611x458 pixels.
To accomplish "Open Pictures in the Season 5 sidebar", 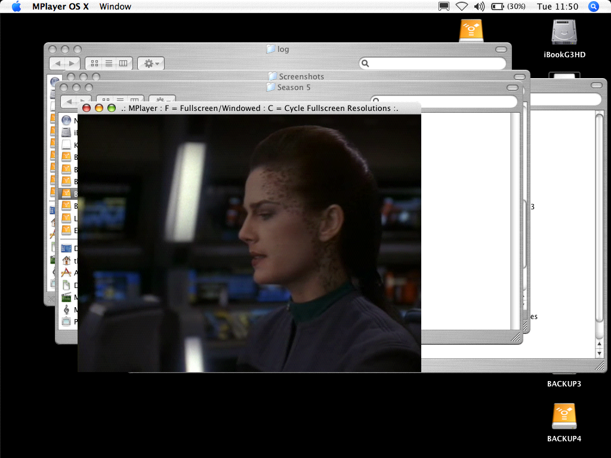I will point(67,321).
